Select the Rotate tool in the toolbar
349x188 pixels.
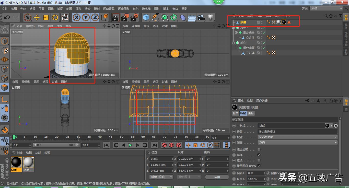click(x=55, y=17)
